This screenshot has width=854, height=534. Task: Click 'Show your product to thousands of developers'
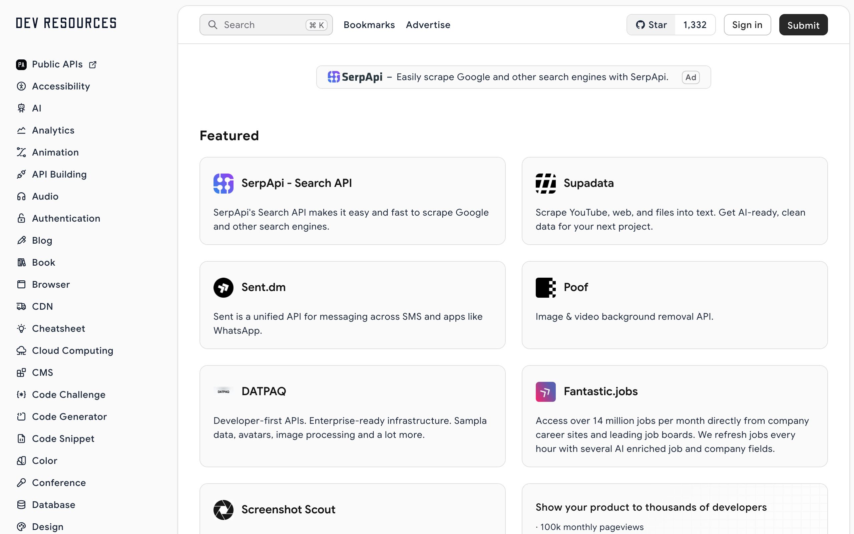pos(651,507)
